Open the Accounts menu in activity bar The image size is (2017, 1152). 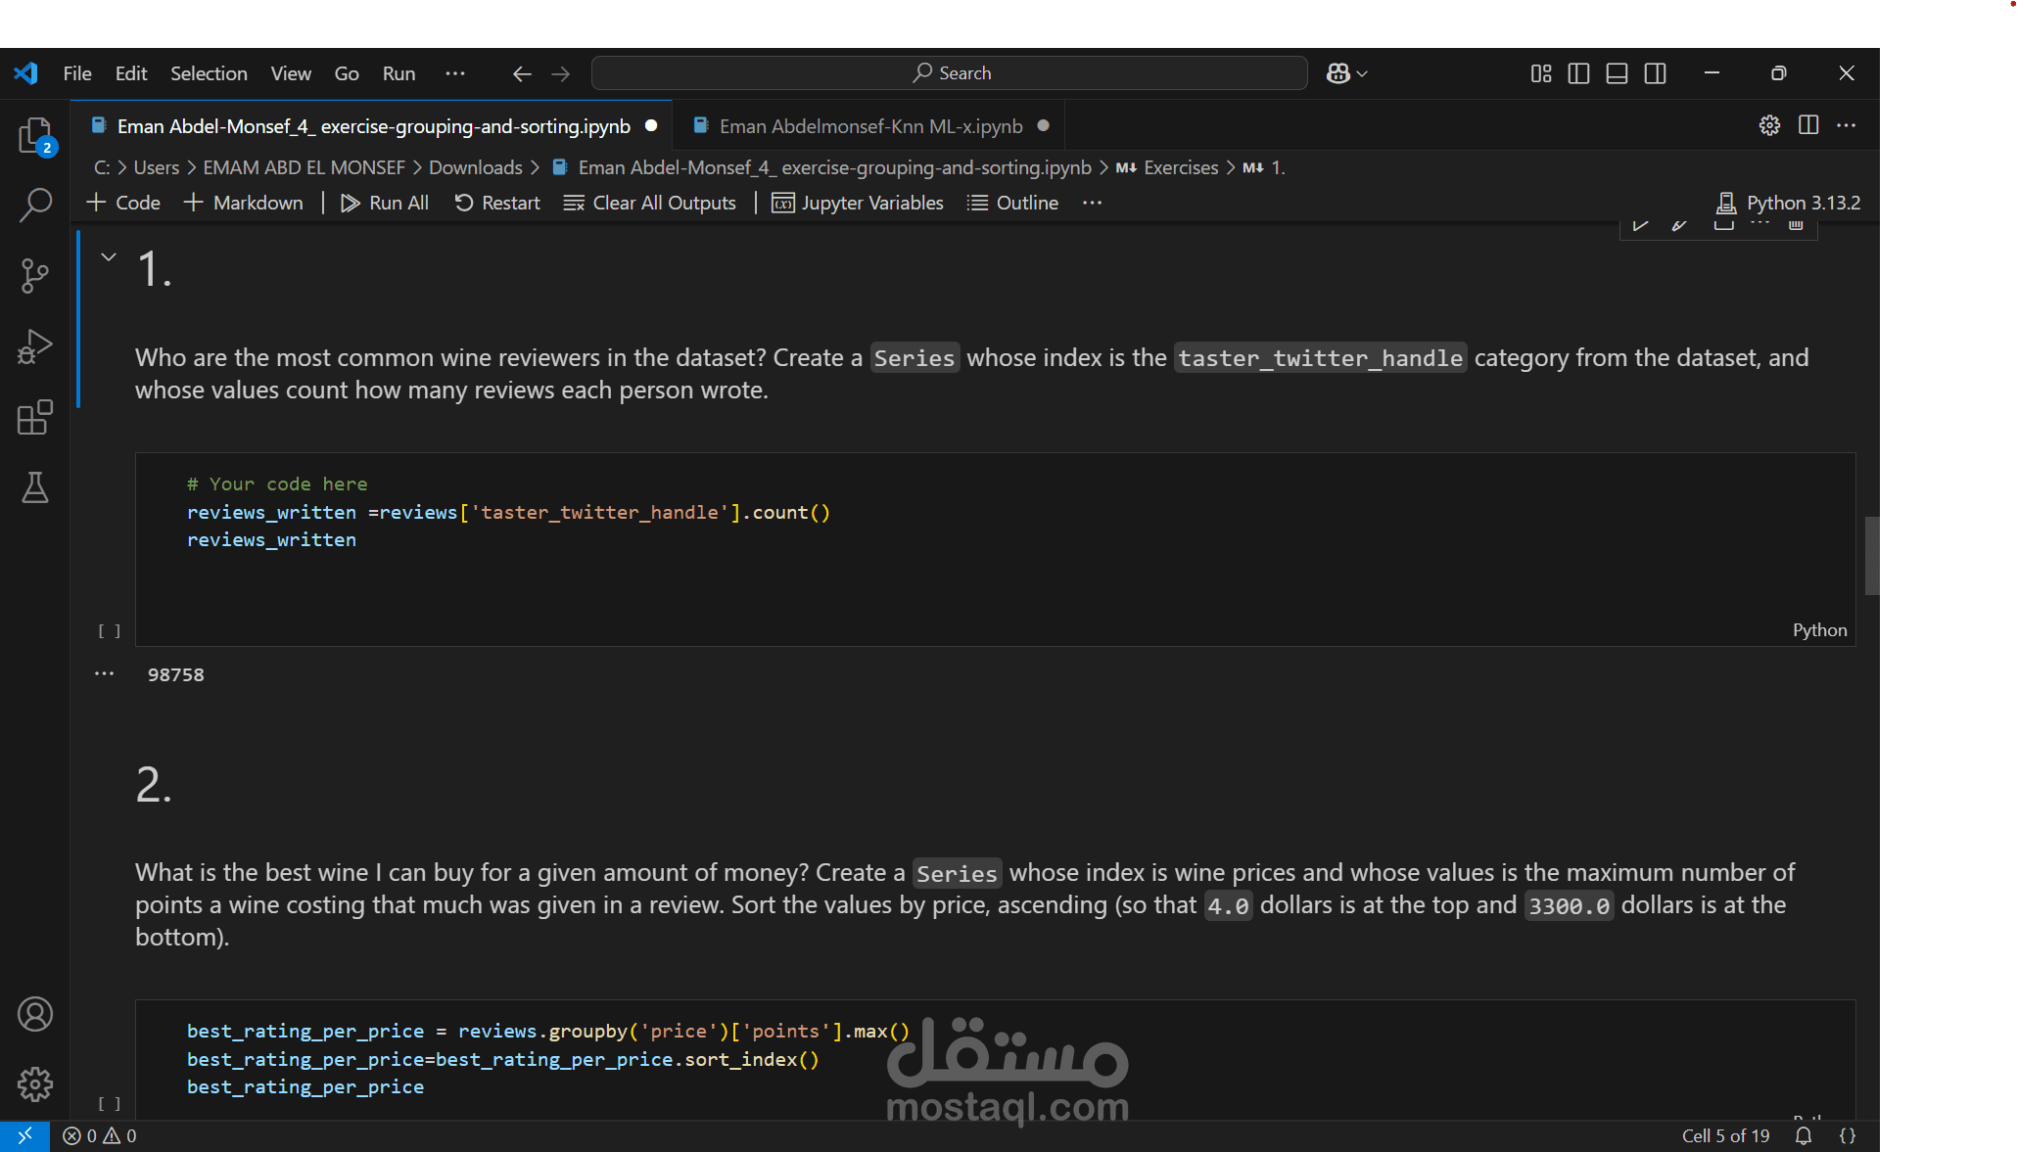click(35, 1014)
